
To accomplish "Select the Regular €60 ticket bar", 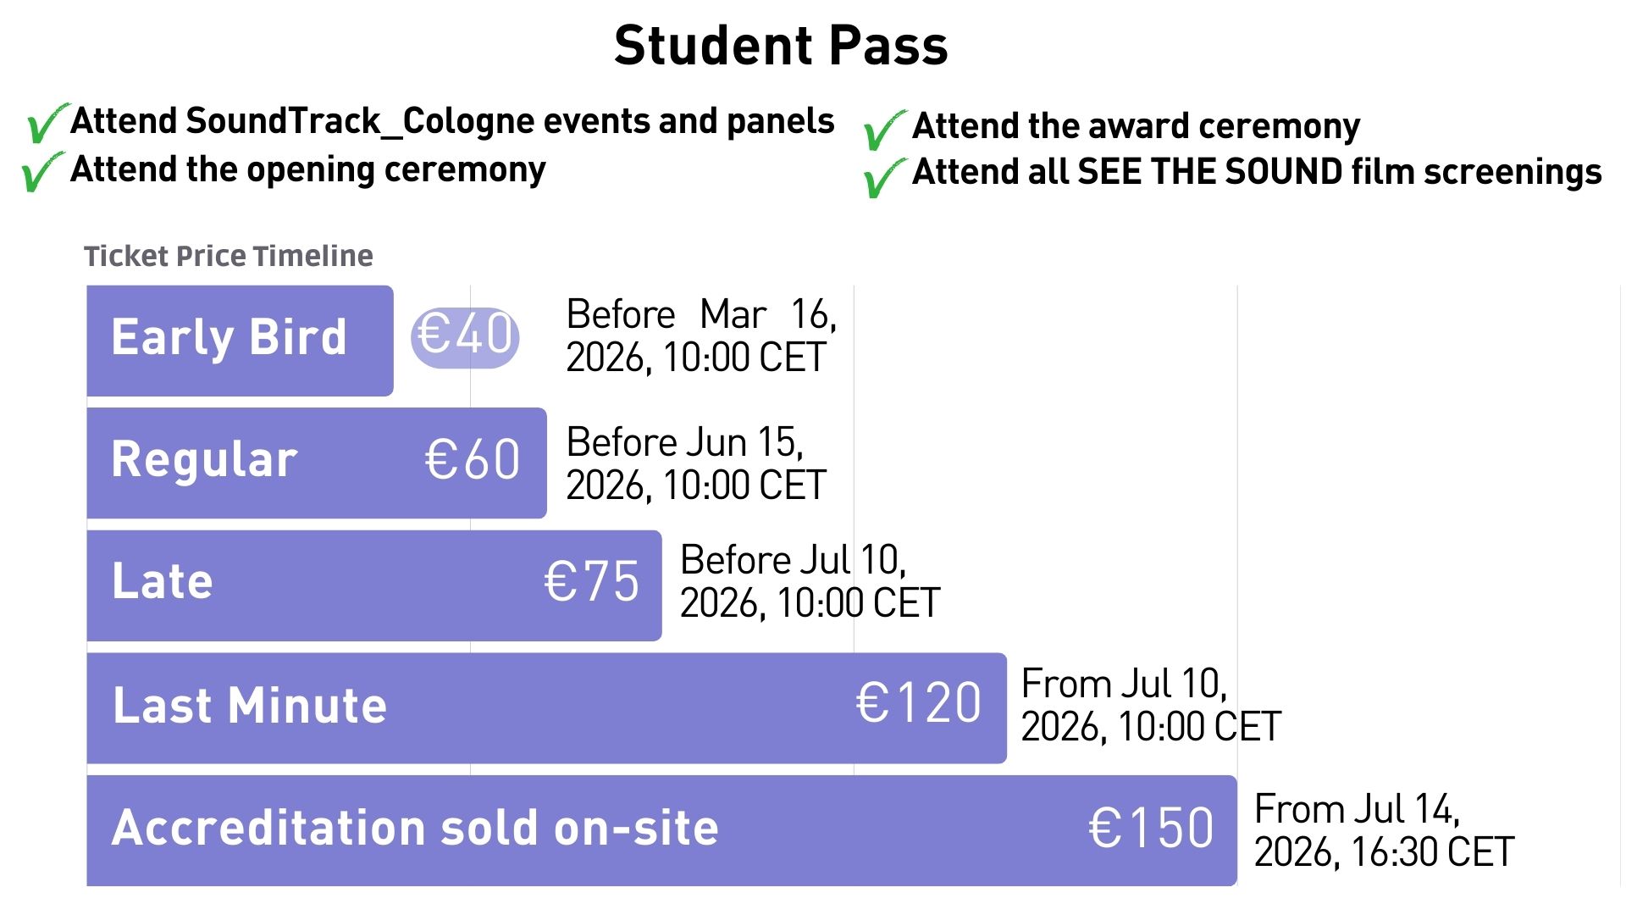I will [317, 463].
